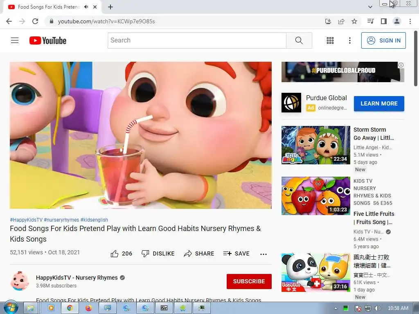This screenshot has height=314, width=419.
Task: Reload the page
Action: click(x=35, y=21)
